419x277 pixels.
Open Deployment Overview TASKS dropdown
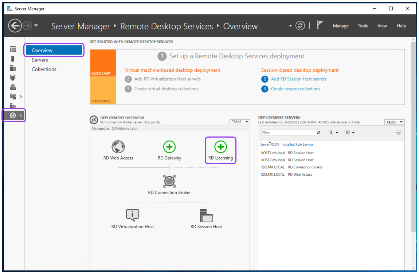pos(240,122)
